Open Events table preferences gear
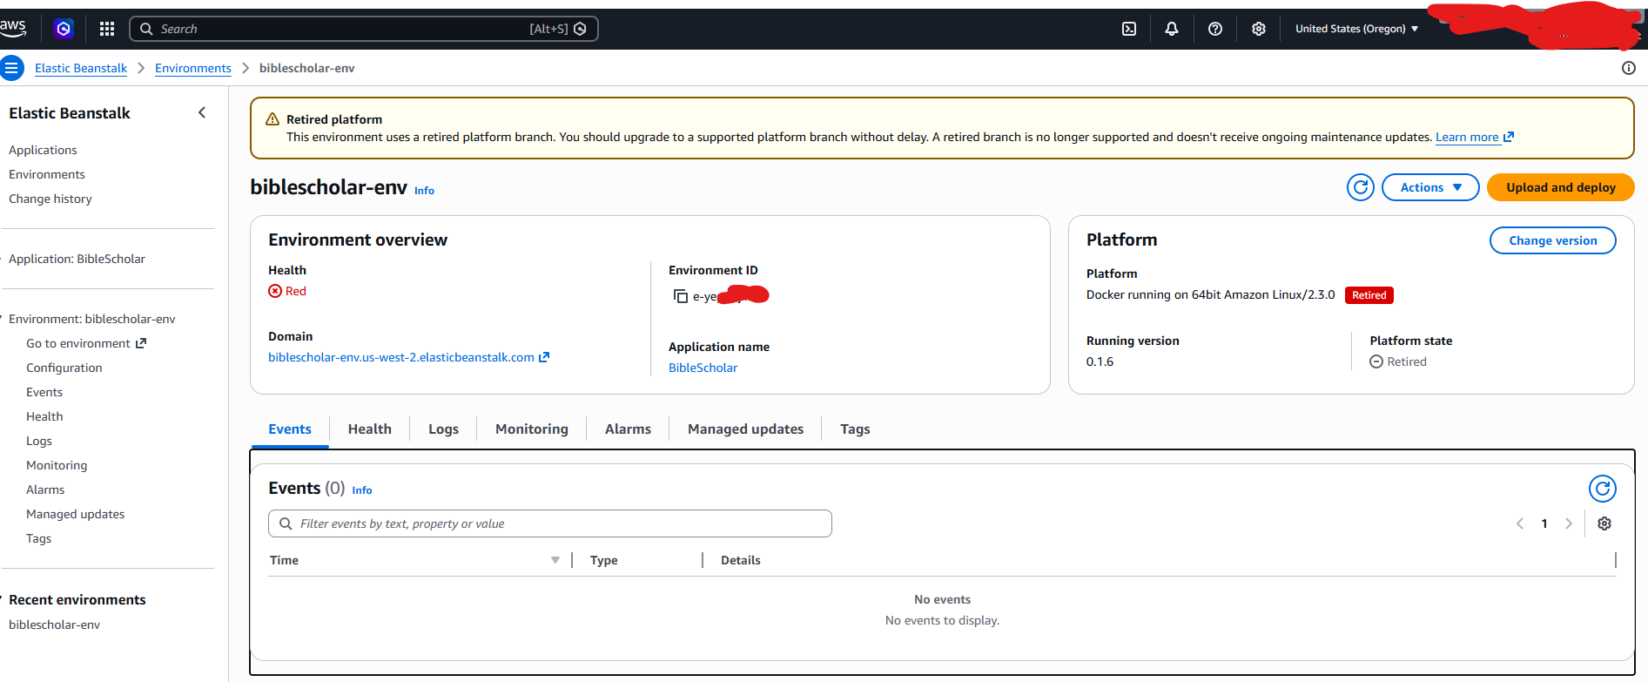 click(1604, 523)
